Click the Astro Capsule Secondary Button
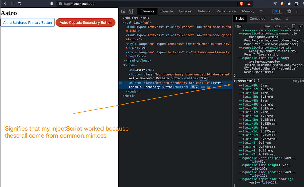The height and width of the screenshot is (187, 304). click(86, 23)
